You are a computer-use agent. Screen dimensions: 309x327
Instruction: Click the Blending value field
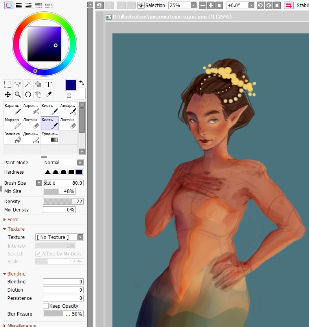[63, 282]
